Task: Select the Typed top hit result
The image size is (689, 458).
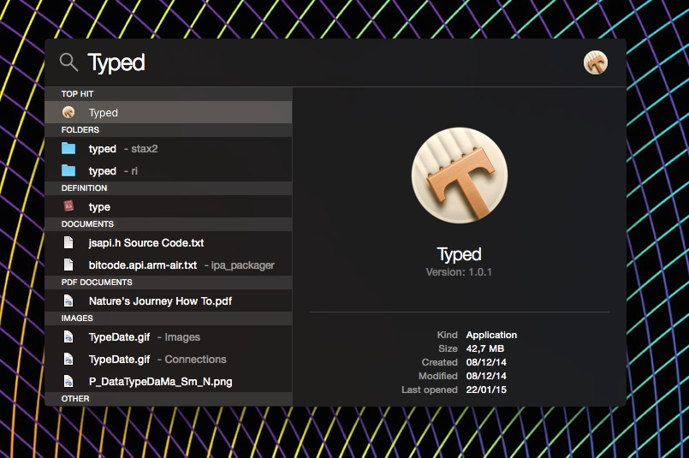Action: point(104,112)
